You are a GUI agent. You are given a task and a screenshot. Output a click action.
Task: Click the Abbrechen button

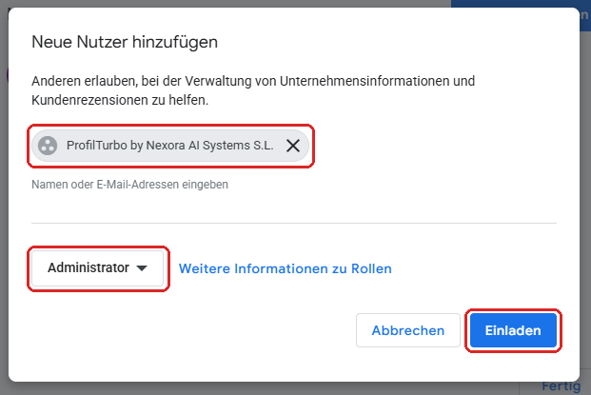pos(408,330)
